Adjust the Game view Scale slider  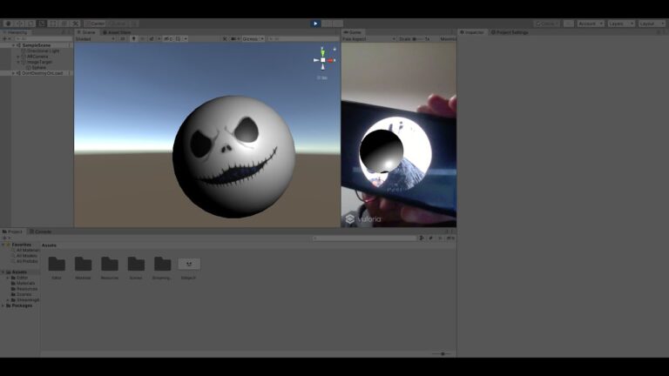[418, 39]
